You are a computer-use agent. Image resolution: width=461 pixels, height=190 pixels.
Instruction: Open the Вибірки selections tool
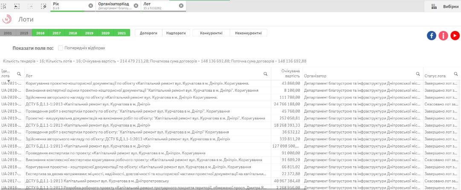(444, 6)
